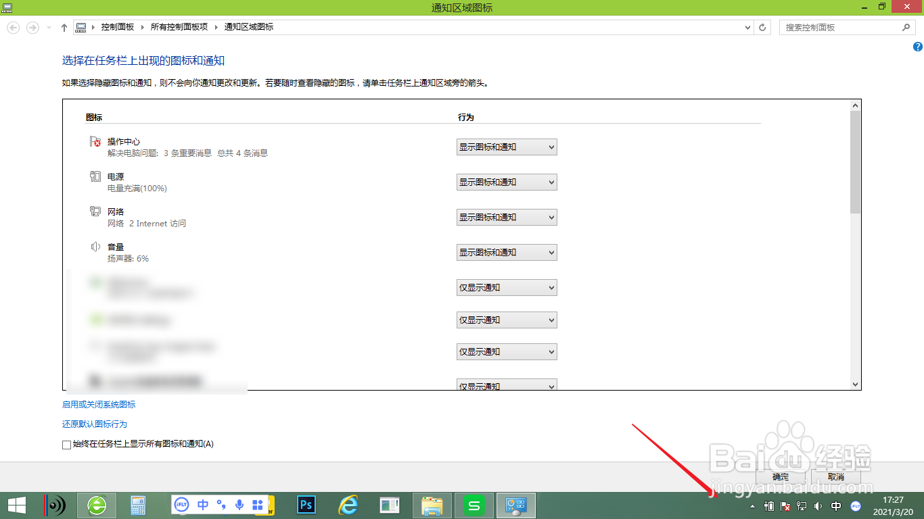This screenshot has width=924, height=519.
Task: Click the iFLY logo on input toolbar
Action: (x=182, y=504)
